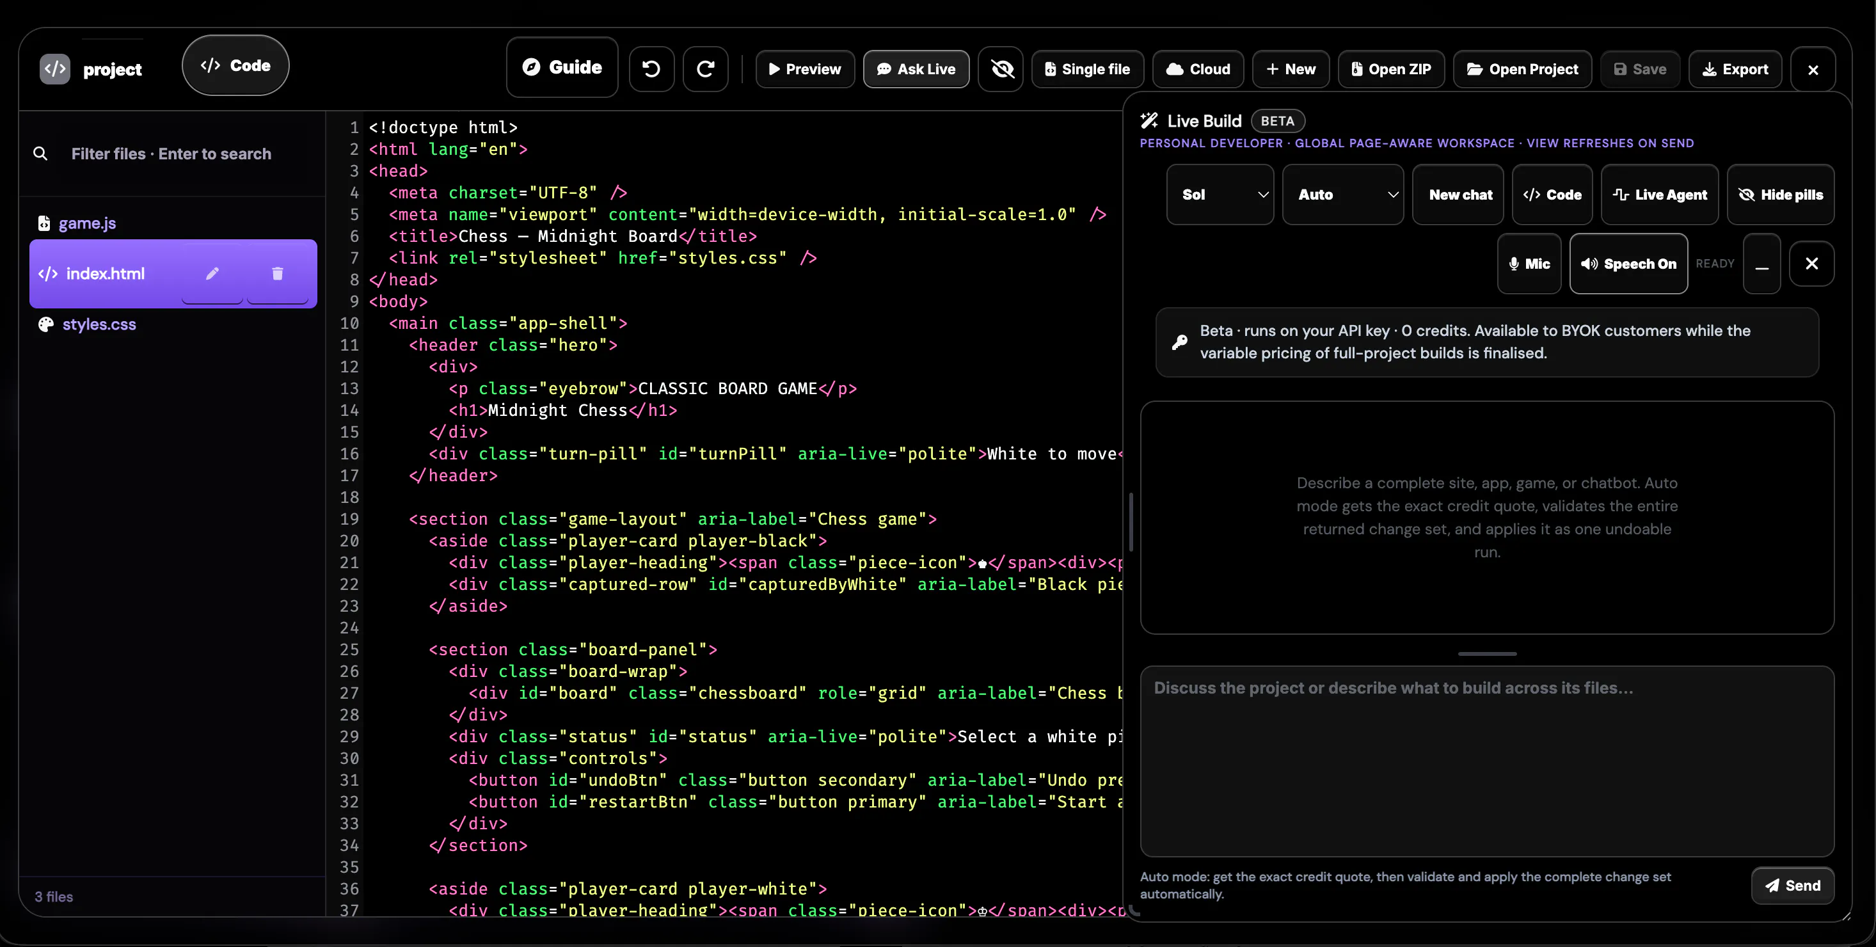Close the editor with top X

(1813, 69)
